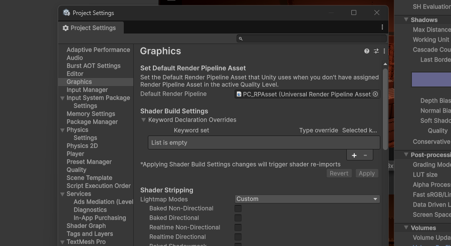The image size is (451, 246).
Task: Click the magnifier icon in search bar
Action: click(241, 38)
